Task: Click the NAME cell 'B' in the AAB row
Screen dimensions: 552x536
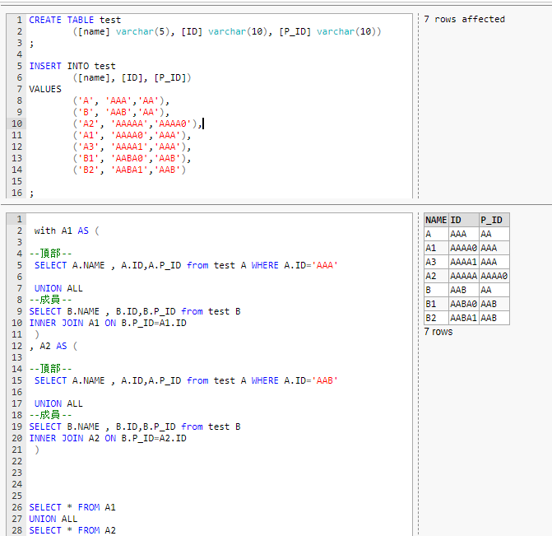Action: pyautogui.click(x=436, y=290)
